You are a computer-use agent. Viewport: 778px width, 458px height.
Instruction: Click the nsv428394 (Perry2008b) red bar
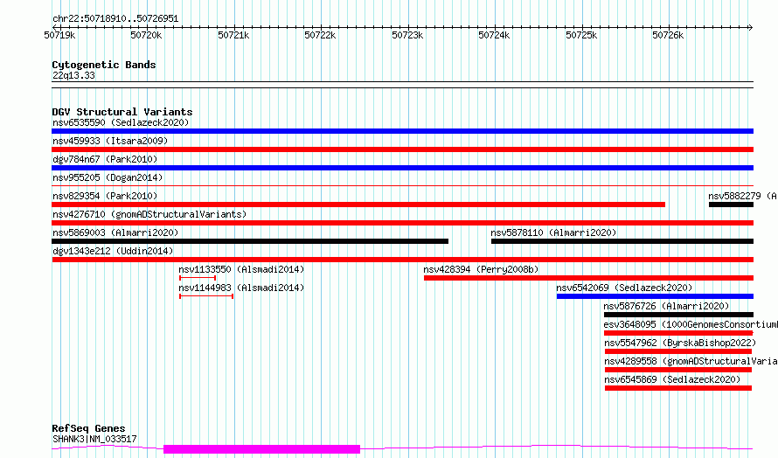click(588, 278)
